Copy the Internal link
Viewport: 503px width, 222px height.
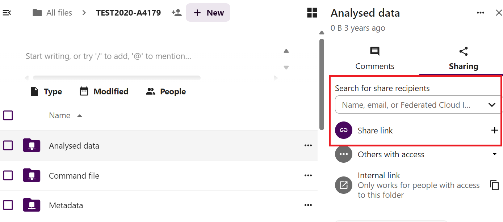tap(495, 185)
